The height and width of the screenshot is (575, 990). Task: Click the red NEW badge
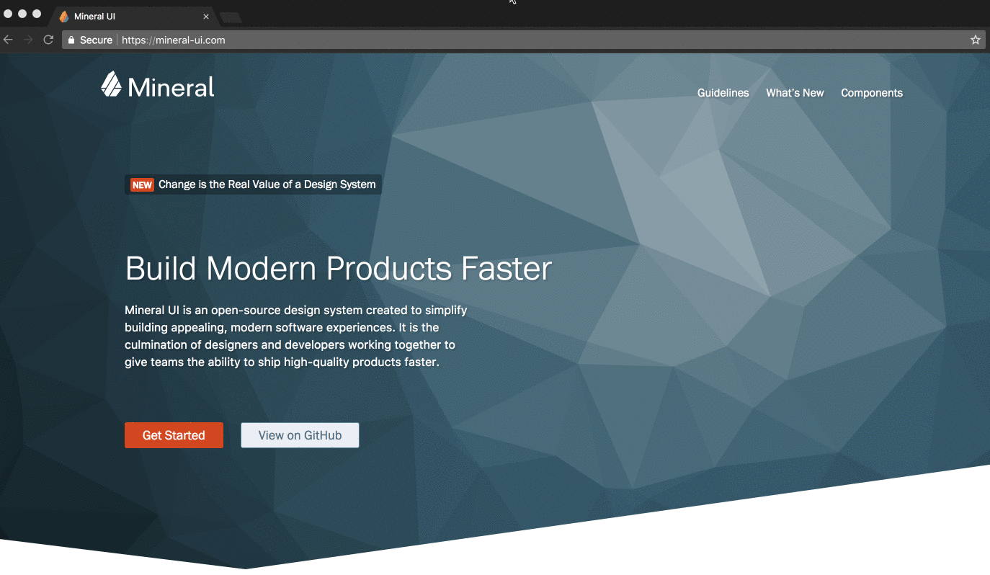click(x=142, y=185)
